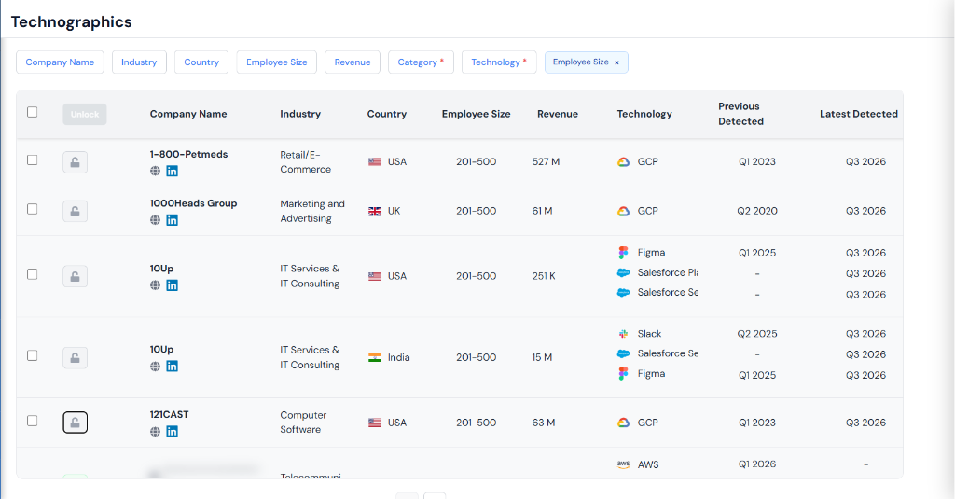The height and width of the screenshot is (499, 955).
Task: Open the required Technology filter
Action: 499,62
